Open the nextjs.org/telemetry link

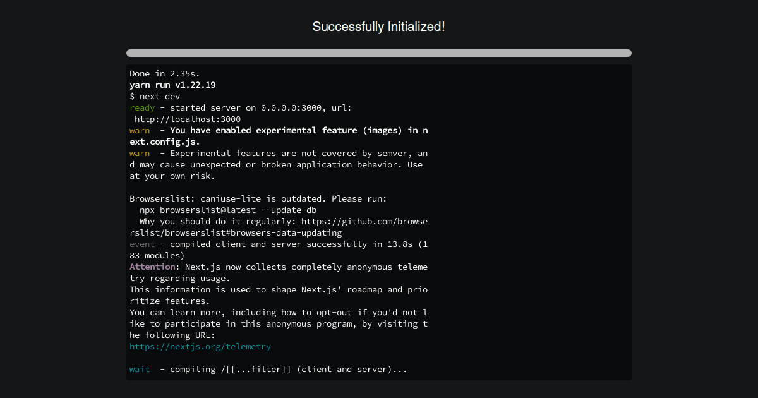pos(200,346)
